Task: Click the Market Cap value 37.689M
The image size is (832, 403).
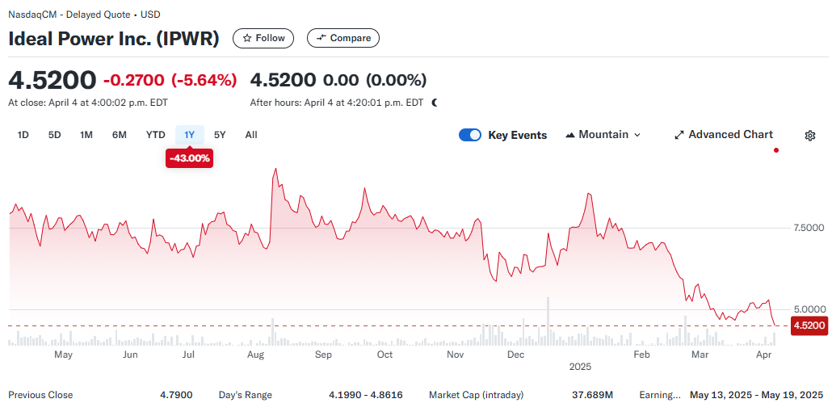Action: click(x=593, y=395)
